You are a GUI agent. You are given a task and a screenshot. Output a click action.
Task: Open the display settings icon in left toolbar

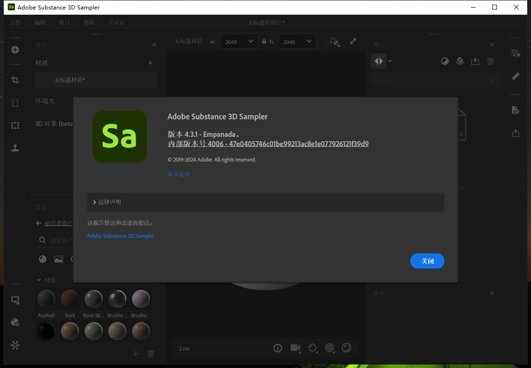[x=15, y=300]
